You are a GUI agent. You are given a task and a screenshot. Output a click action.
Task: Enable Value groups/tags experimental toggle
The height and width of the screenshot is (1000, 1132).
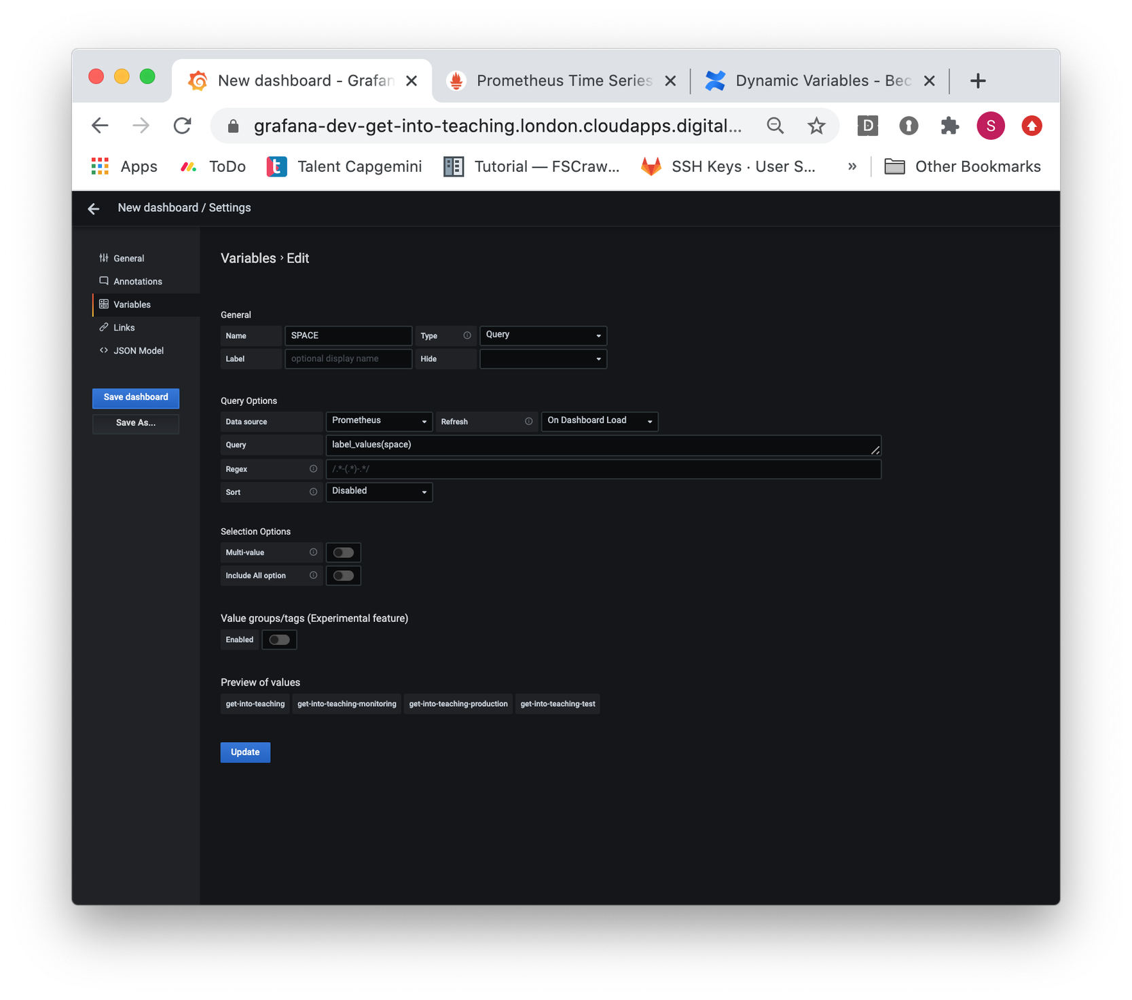[279, 640]
